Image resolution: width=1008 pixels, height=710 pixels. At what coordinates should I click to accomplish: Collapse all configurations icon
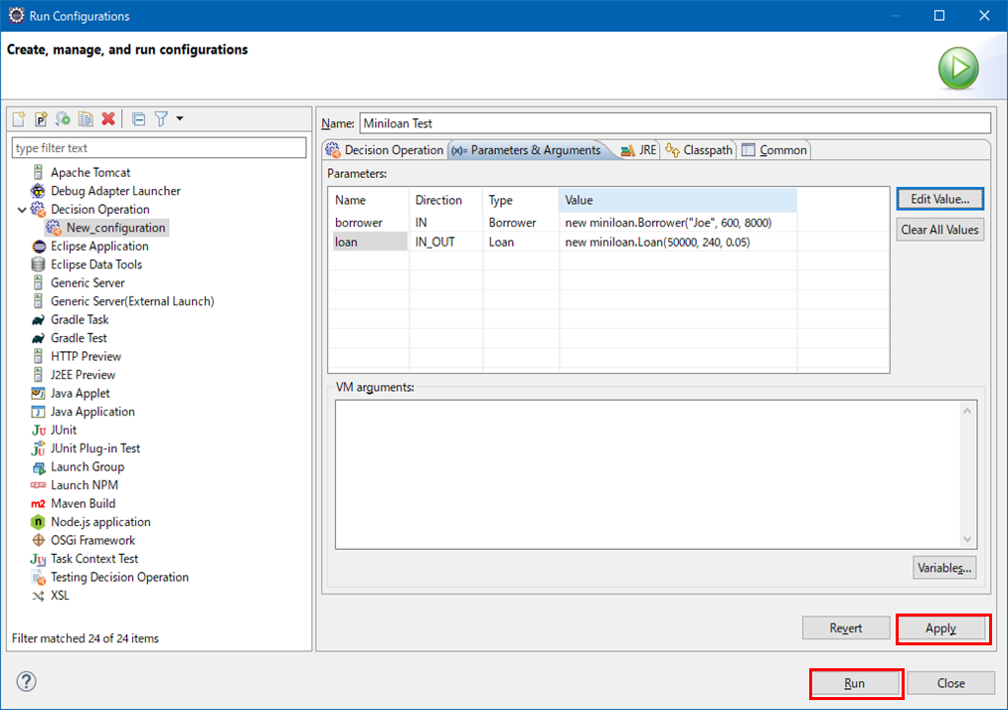point(138,119)
